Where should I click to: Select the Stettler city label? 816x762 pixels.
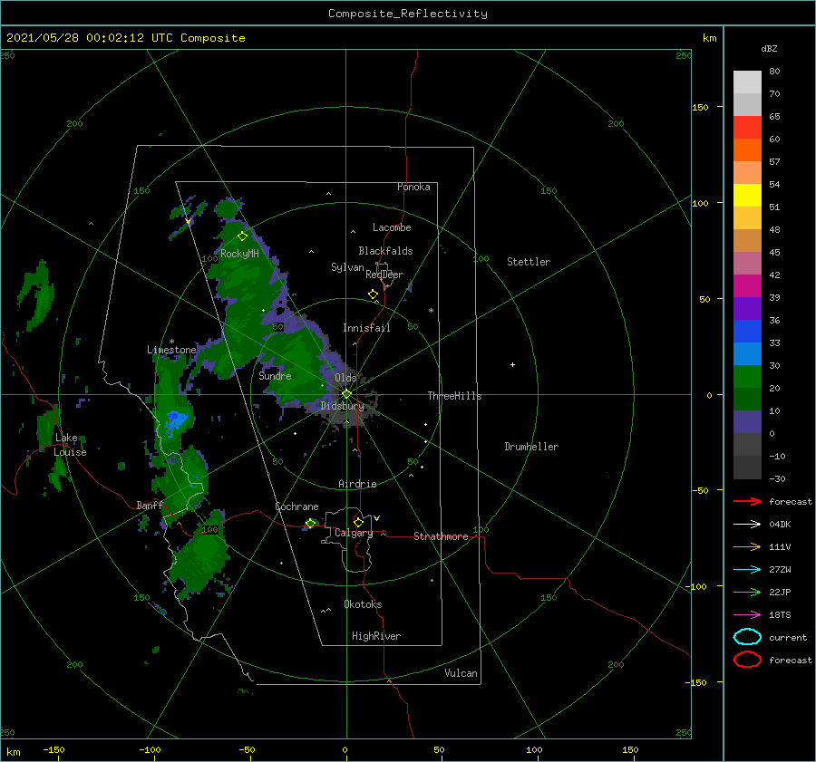(529, 262)
